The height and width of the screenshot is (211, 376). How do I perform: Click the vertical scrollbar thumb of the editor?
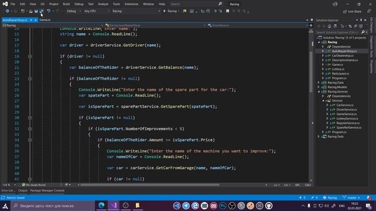[x=311, y=72]
